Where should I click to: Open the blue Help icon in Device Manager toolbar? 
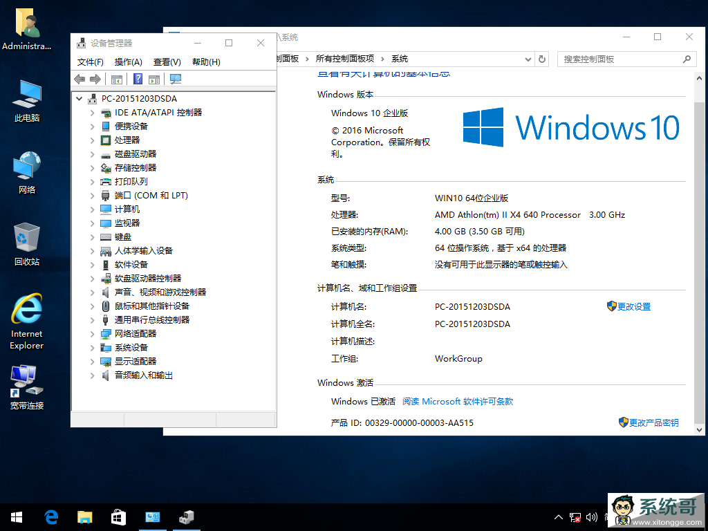pos(138,79)
